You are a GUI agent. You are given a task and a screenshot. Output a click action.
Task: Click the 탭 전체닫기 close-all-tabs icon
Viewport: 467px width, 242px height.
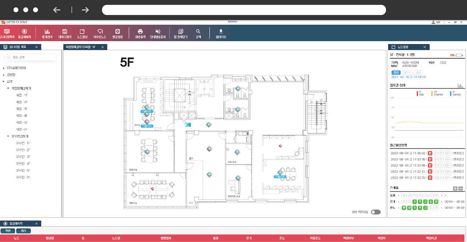coord(181,34)
